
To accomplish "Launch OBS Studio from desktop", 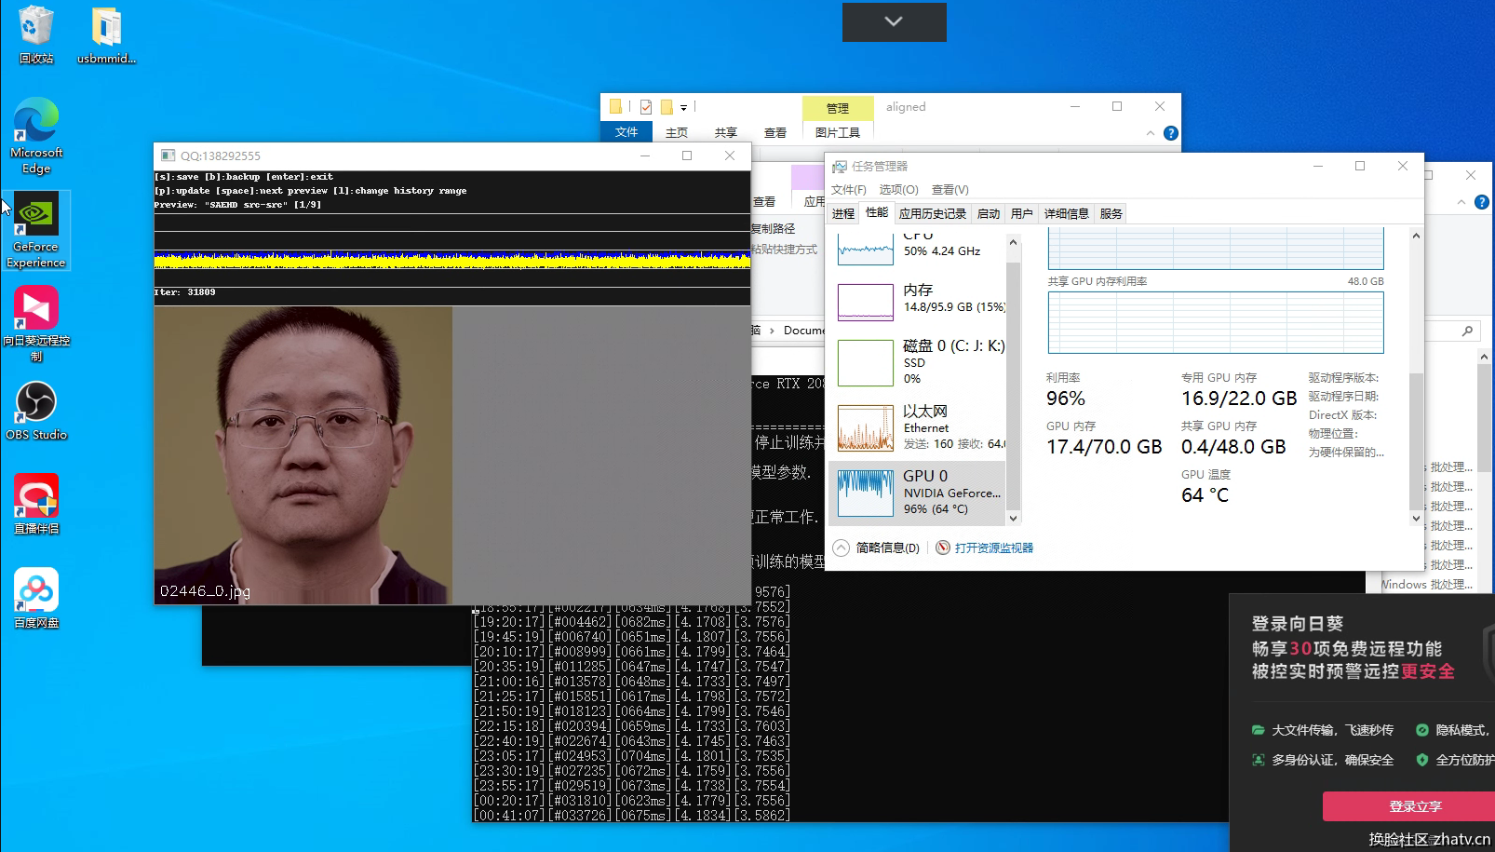I will (36, 411).
